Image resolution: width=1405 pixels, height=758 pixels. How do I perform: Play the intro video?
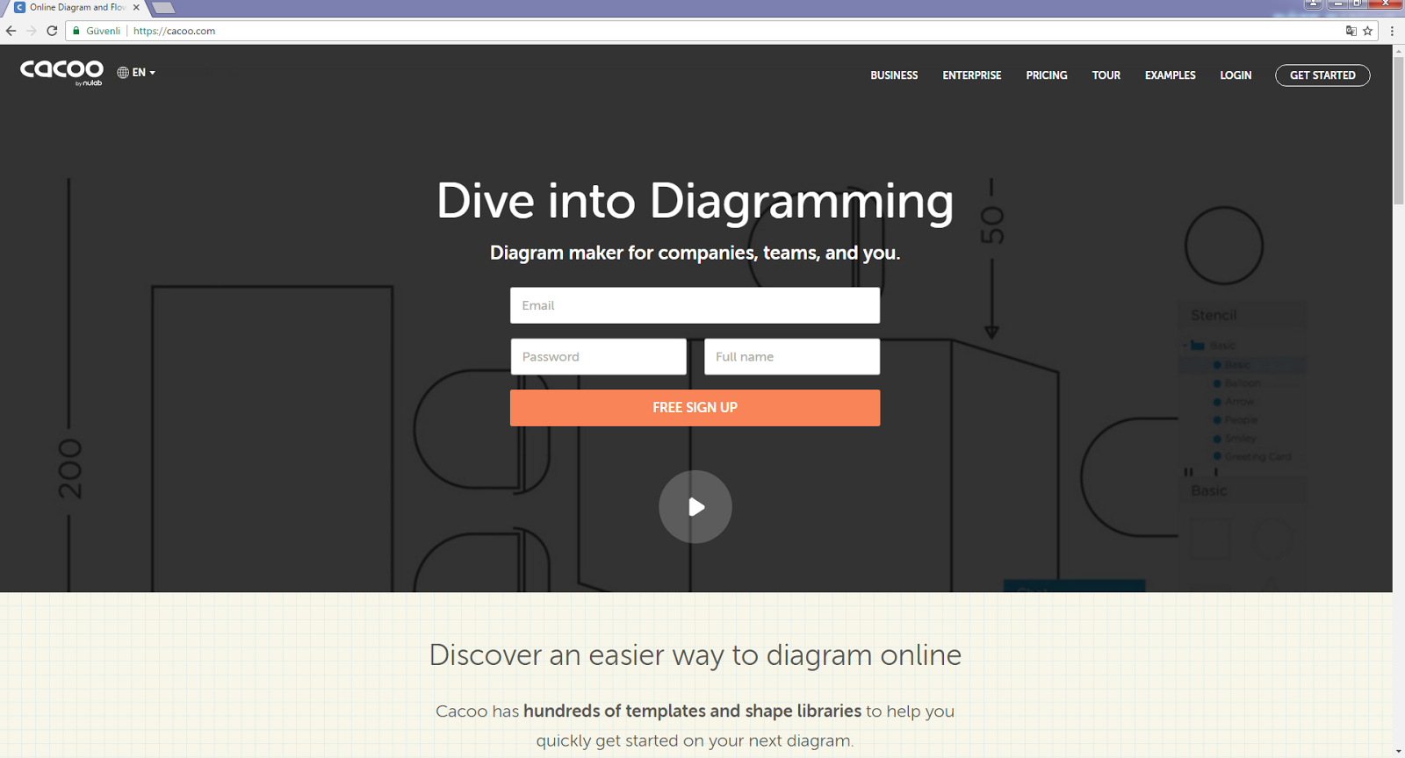[x=695, y=507]
